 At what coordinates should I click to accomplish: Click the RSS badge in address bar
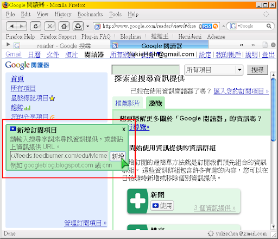(207, 26)
